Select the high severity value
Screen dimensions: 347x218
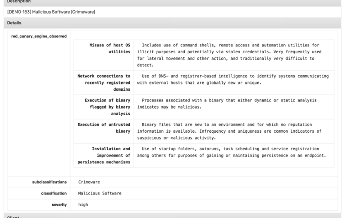point(83,204)
